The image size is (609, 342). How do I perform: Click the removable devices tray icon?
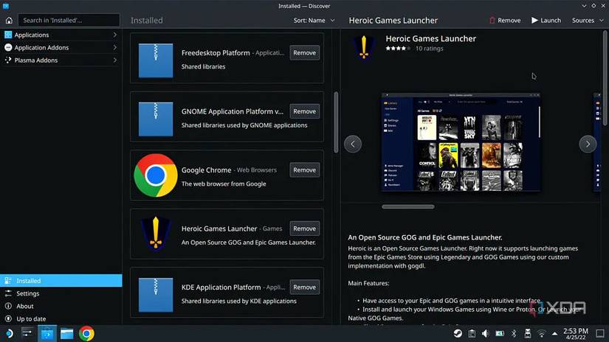pos(528,333)
